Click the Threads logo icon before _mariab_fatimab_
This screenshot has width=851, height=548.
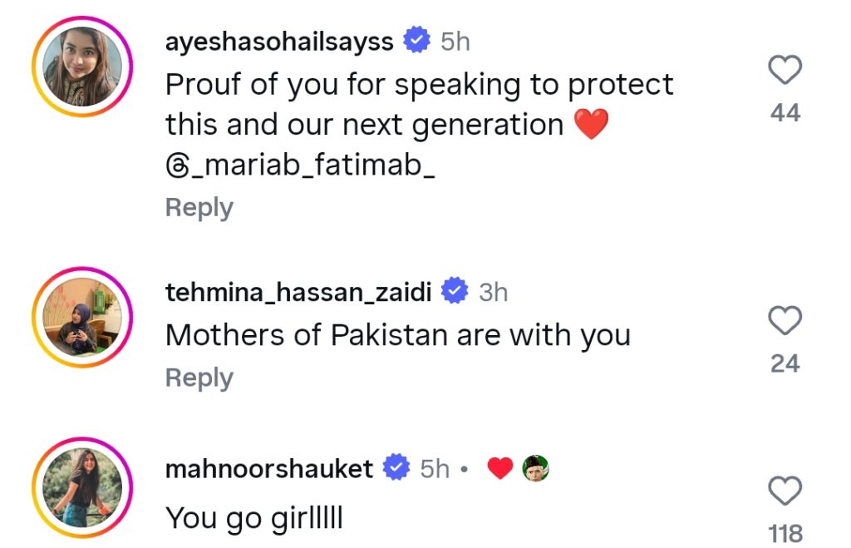[x=177, y=165]
